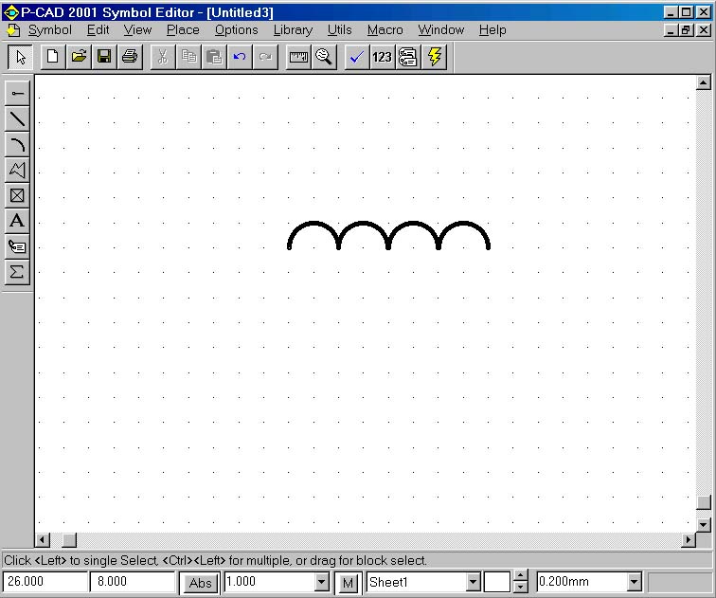
Task: Open the Edit menu
Action: [x=98, y=30]
